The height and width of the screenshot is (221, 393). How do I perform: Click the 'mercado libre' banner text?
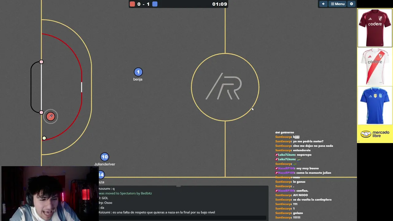(381, 134)
